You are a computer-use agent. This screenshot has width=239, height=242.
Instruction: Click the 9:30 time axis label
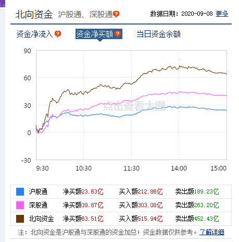[42, 168]
